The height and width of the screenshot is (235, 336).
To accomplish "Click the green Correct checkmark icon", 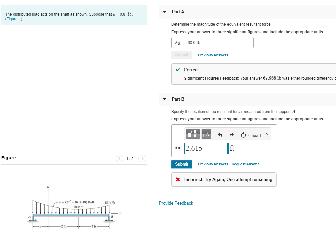I will tap(178, 70).
